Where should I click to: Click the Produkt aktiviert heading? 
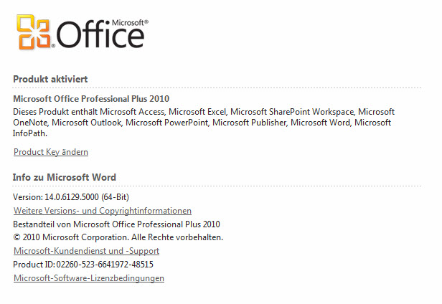point(50,79)
